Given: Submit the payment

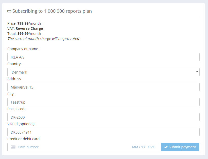Looking at the screenshot, I should point(180,147).
